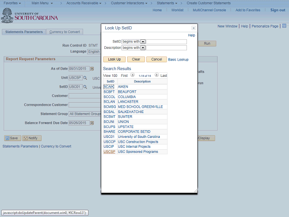
Task: Click the Correspondence Customer field
Action: (85, 105)
